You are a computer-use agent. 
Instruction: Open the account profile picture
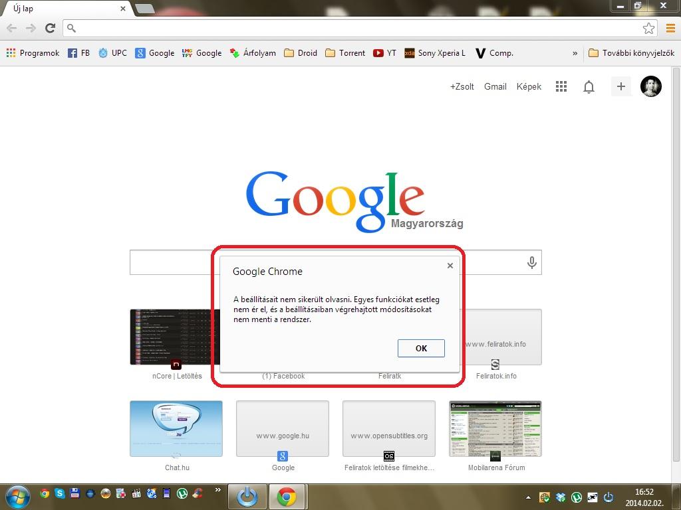(650, 86)
